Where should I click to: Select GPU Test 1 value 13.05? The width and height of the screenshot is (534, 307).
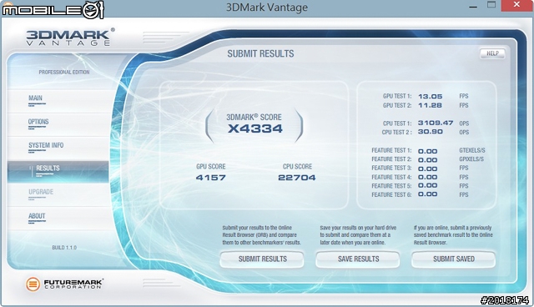tap(431, 96)
